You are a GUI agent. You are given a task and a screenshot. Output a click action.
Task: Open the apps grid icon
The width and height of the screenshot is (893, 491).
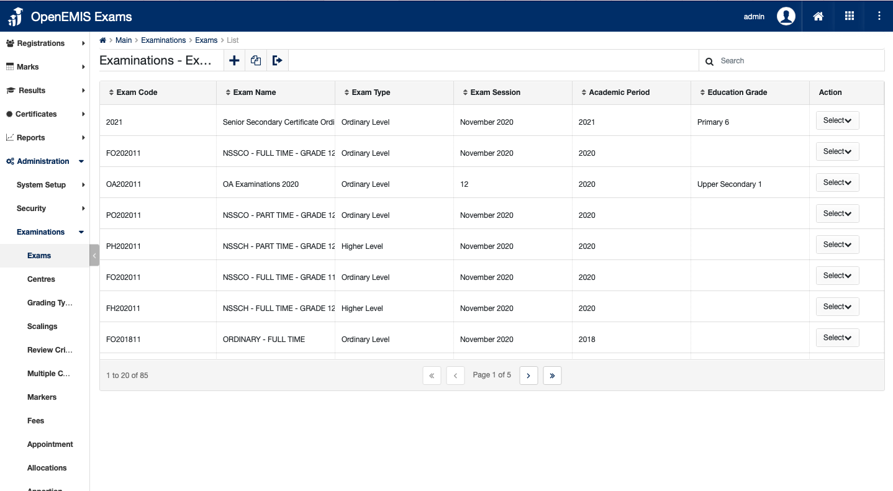click(x=850, y=16)
